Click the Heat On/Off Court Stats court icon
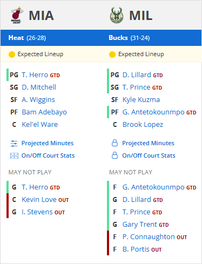The image size is (202, 264). (x=14, y=155)
